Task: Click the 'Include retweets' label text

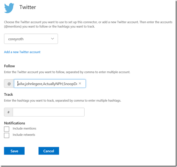Action: (x=24, y=135)
